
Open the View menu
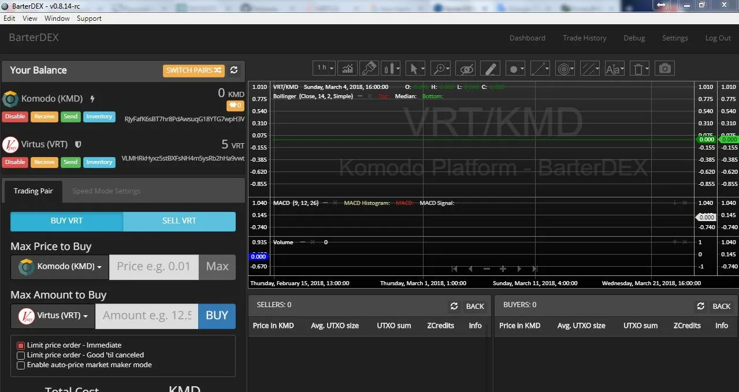click(x=30, y=18)
